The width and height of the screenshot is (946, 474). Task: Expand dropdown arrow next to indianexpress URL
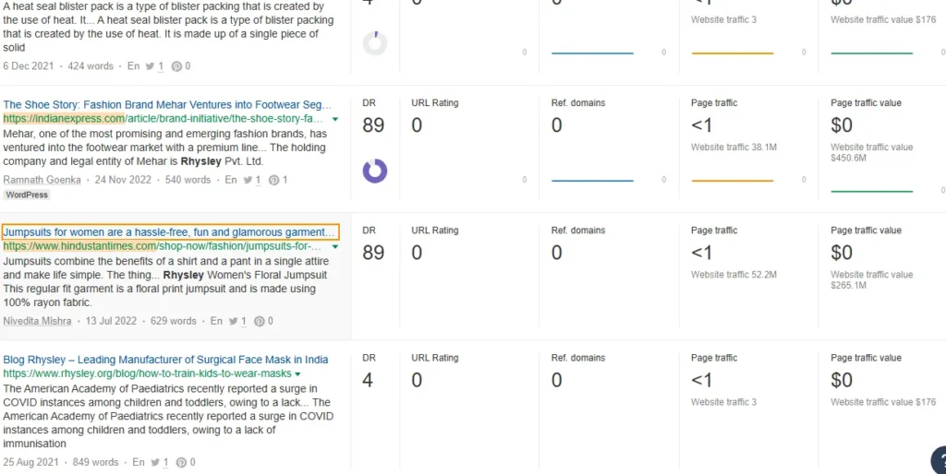pos(335,119)
